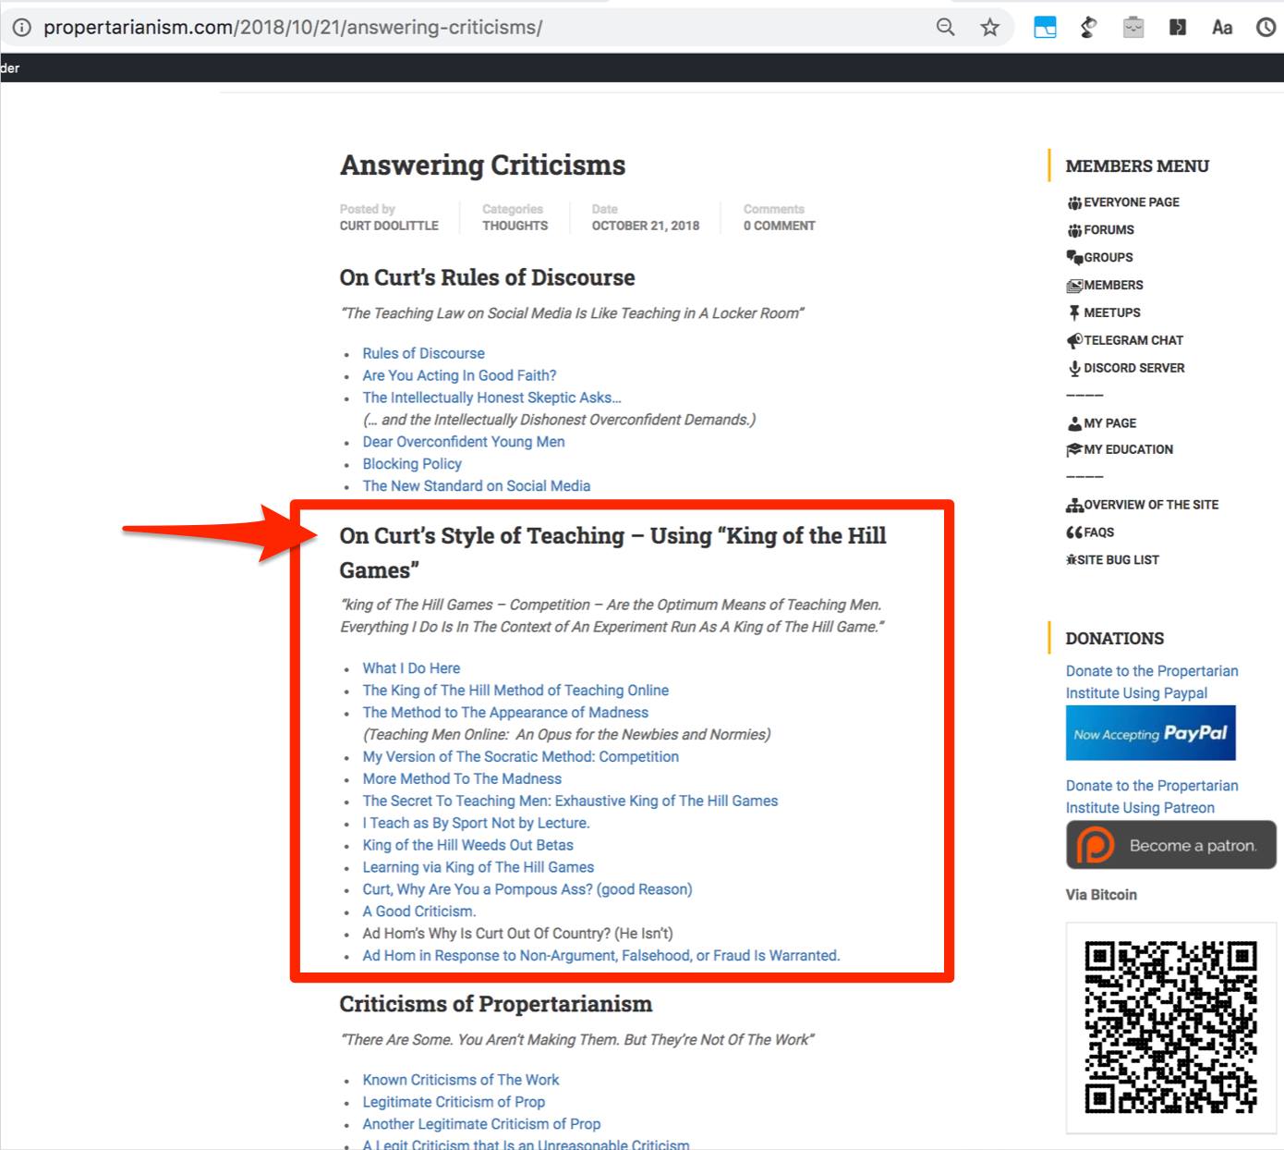Open Known Criticisms of The Work link

tap(461, 1080)
